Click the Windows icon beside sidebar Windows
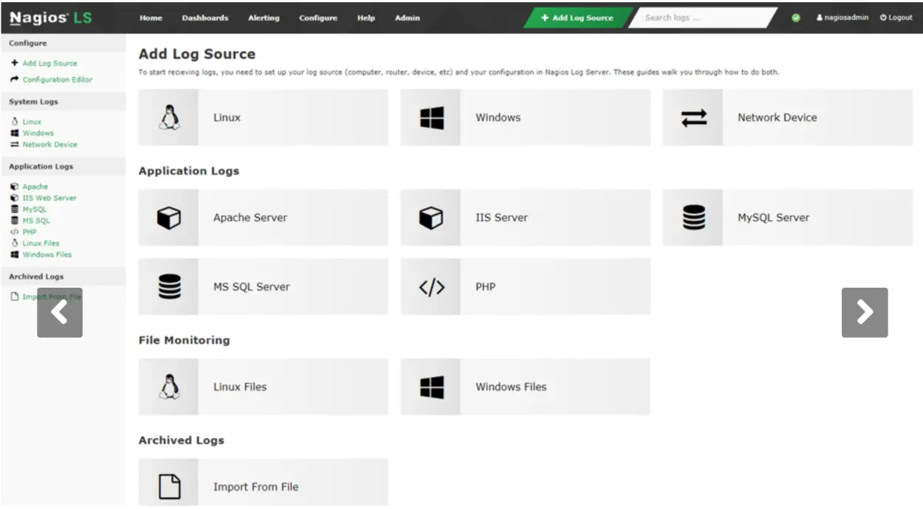The height and width of the screenshot is (509, 923). 15,134
